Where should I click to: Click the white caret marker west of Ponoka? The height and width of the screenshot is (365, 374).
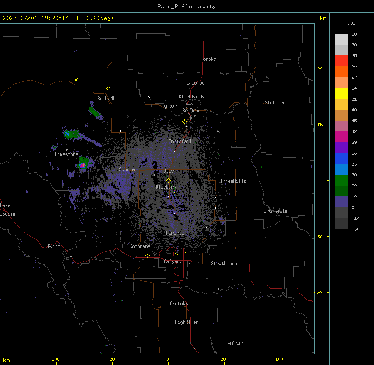(x=158, y=64)
